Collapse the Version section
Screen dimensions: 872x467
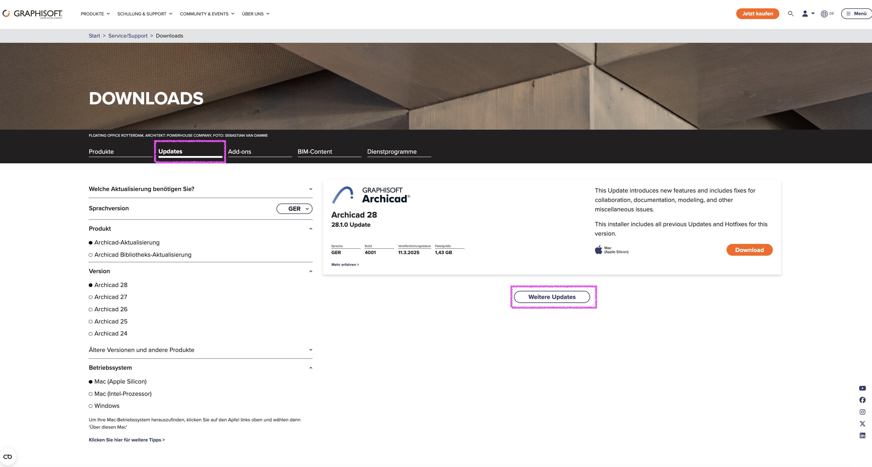click(x=201, y=271)
